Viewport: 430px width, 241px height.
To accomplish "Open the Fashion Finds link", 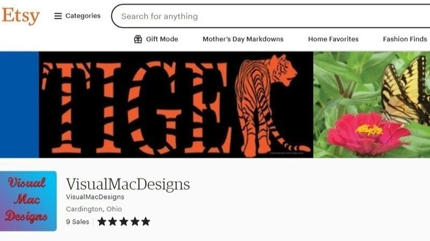I will [405, 39].
